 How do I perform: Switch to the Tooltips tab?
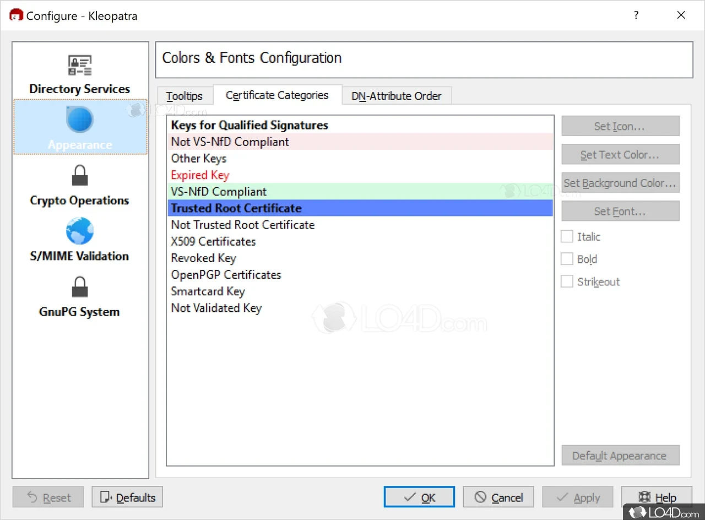point(185,95)
